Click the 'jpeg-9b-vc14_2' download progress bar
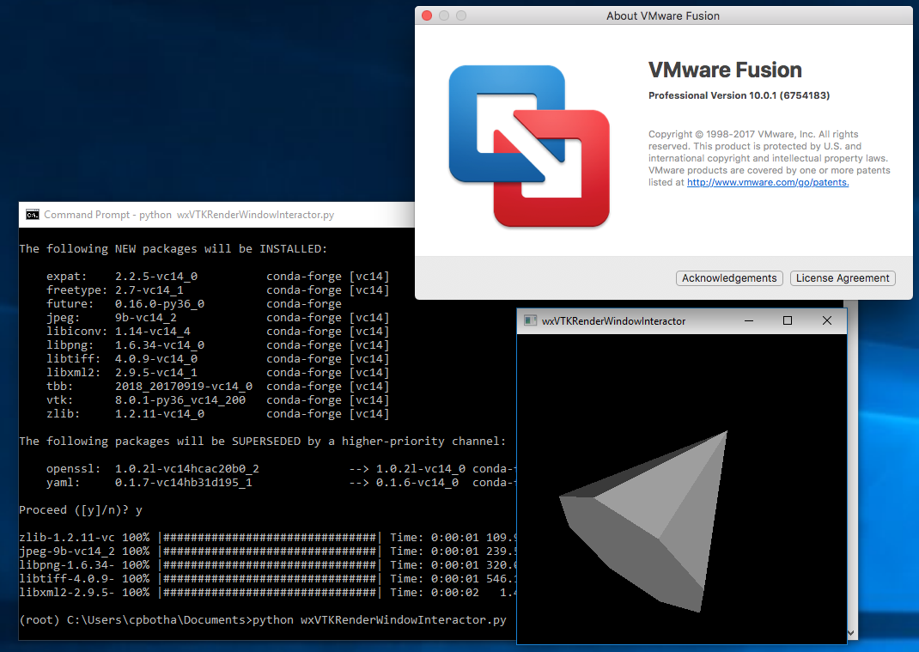919x652 pixels. (x=271, y=551)
